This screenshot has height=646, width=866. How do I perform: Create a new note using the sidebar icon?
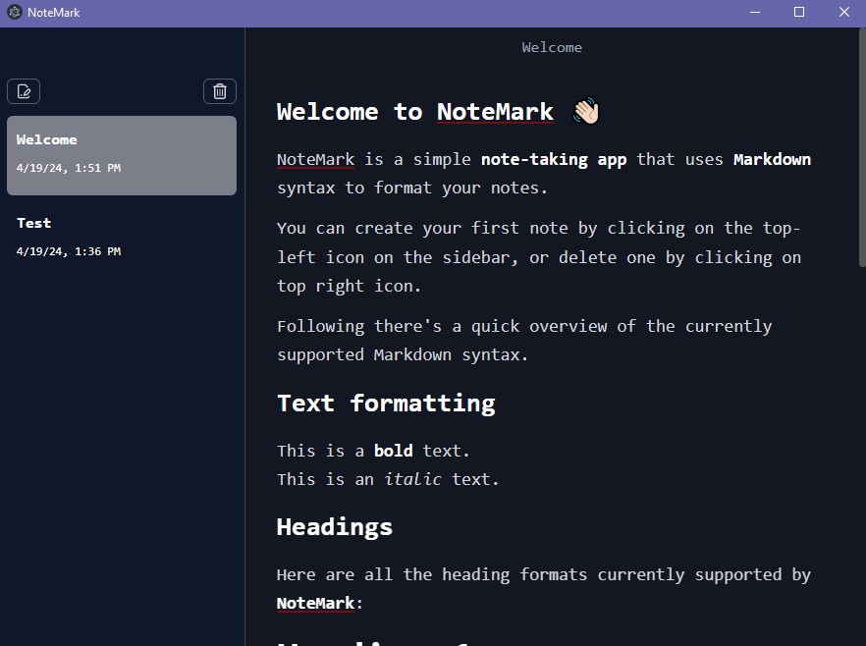click(x=24, y=91)
